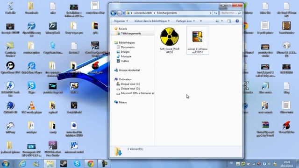Select the QuickTime Player desktop shortcut

click(x=32, y=68)
